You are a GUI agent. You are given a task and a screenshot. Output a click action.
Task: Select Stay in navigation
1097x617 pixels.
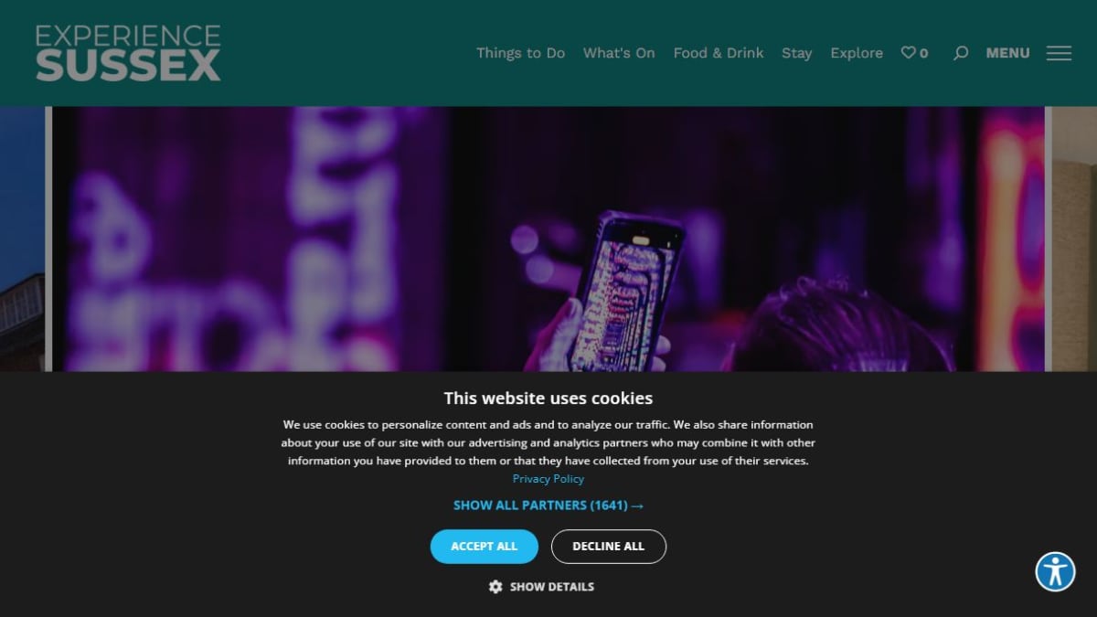[796, 53]
